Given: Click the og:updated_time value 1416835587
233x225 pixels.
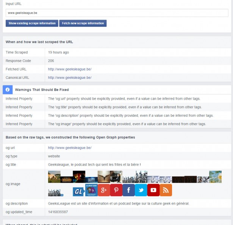Looking at the screenshot, I should click(58, 212).
